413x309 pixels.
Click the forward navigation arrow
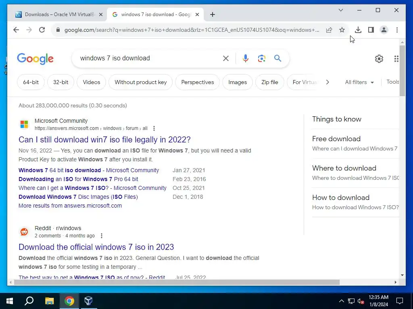point(29,30)
